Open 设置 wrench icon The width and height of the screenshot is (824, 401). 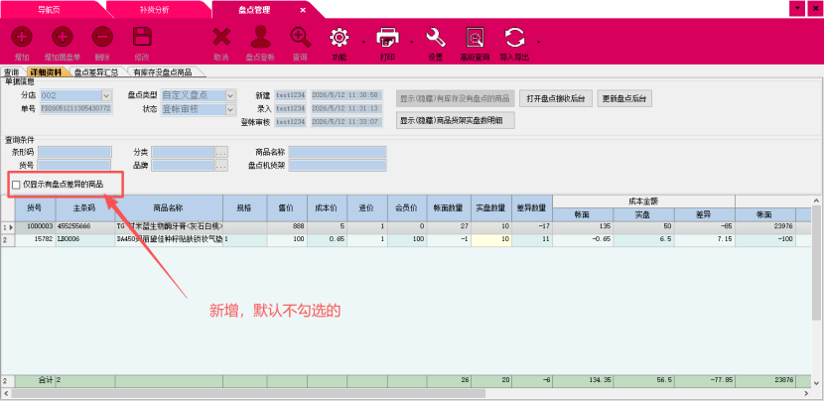click(436, 38)
